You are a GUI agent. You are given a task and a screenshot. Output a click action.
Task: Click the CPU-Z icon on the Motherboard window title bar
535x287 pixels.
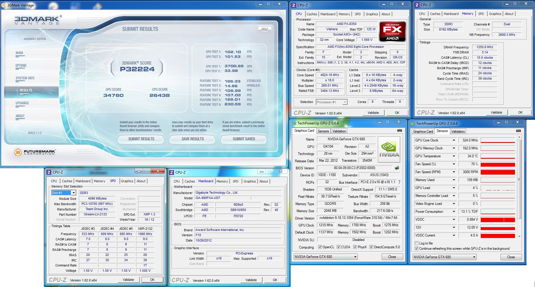172,173
